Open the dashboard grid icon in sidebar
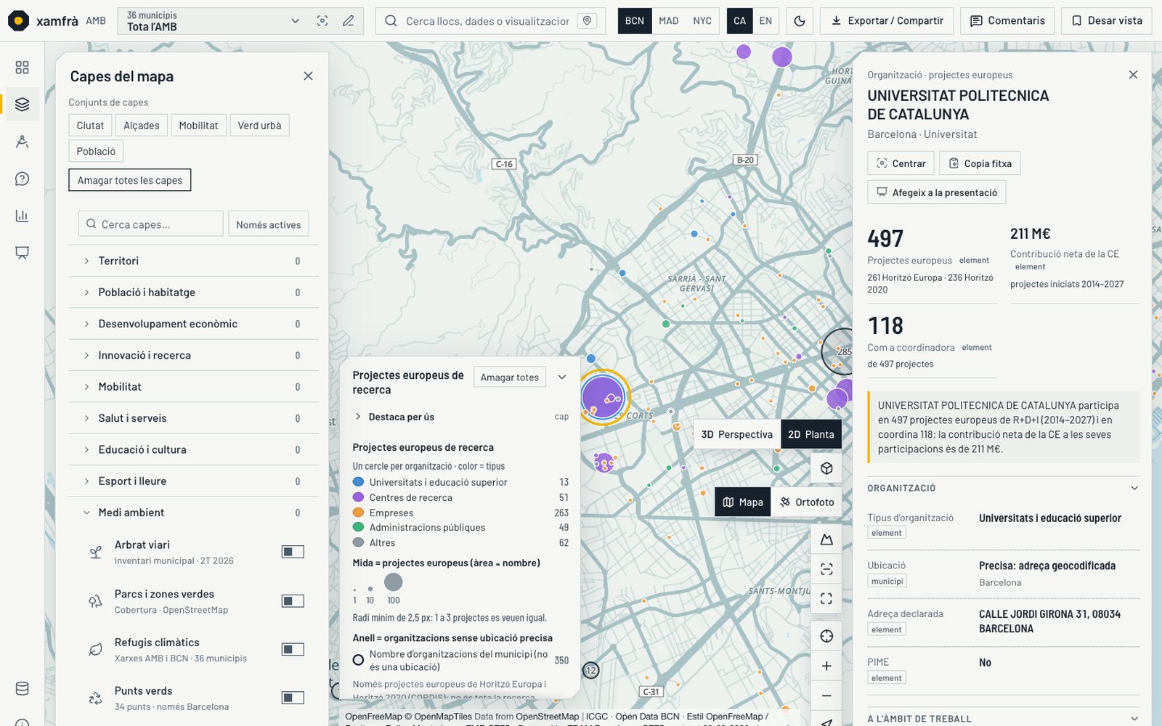This screenshot has width=1162, height=726. pyautogui.click(x=22, y=68)
